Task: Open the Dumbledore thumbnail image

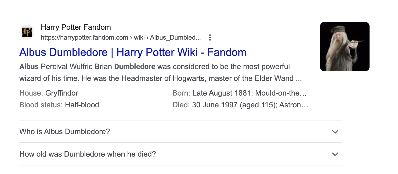Action: (x=345, y=47)
